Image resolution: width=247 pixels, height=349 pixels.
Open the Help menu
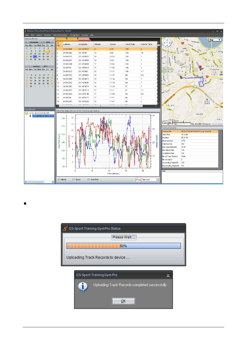pos(92,35)
